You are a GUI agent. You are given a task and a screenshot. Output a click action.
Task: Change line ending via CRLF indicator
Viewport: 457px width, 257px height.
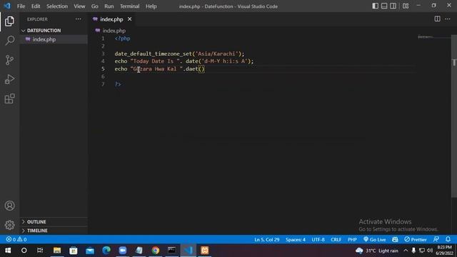click(x=336, y=240)
